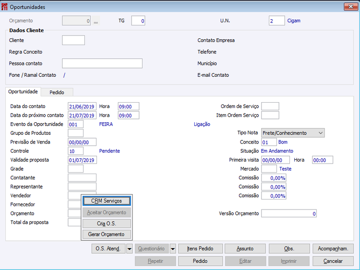Viewport: 360px width, 270px height.
Task: Click the Oportunidades app icon in title bar
Action: tap(4, 7)
